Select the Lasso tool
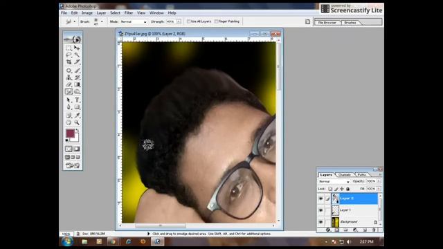The height and width of the screenshot is (249, 443). pyautogui.click(x=69, y=55)
